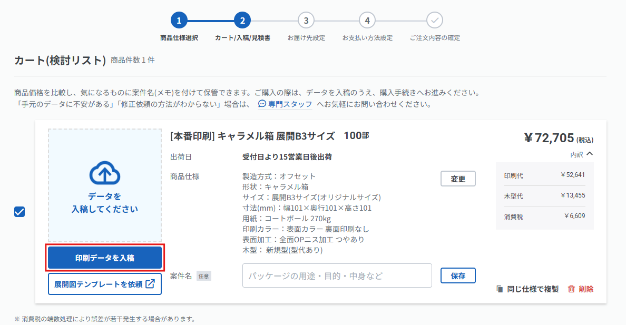Screen dimensions: 626x325
Task: Go back to step 1 商品仕様選択
Action: 179,21
